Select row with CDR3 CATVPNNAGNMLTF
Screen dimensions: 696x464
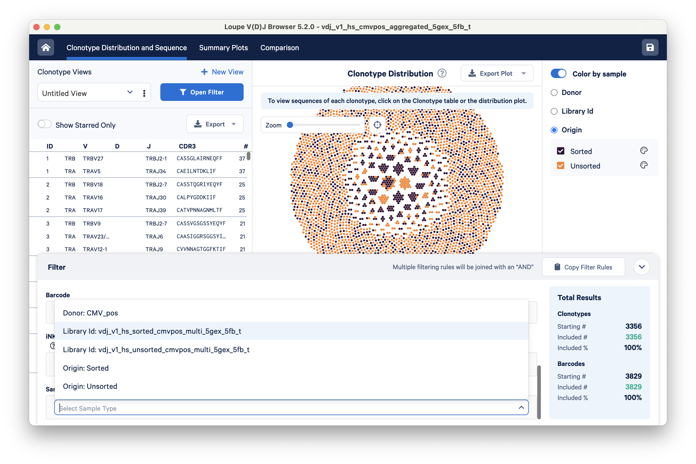tap(138, 210)
